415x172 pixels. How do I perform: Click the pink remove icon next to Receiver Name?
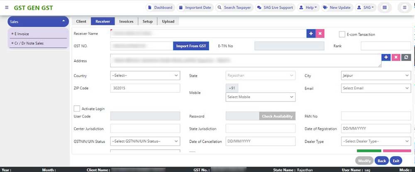(320, 34)
